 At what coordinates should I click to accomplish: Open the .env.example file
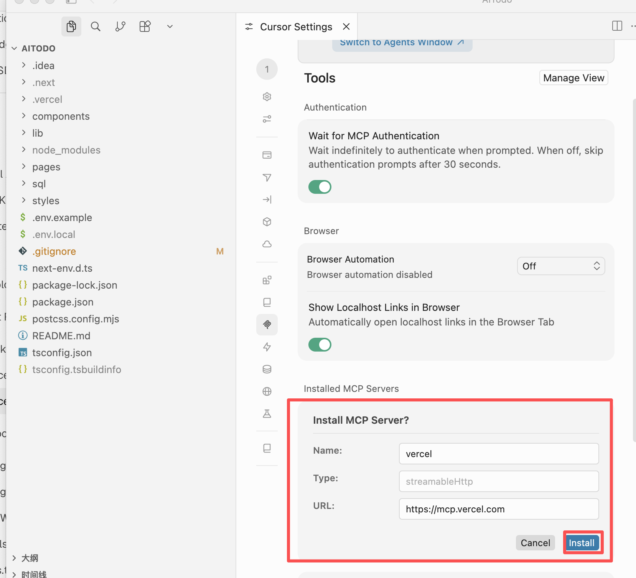coord(62,218)
